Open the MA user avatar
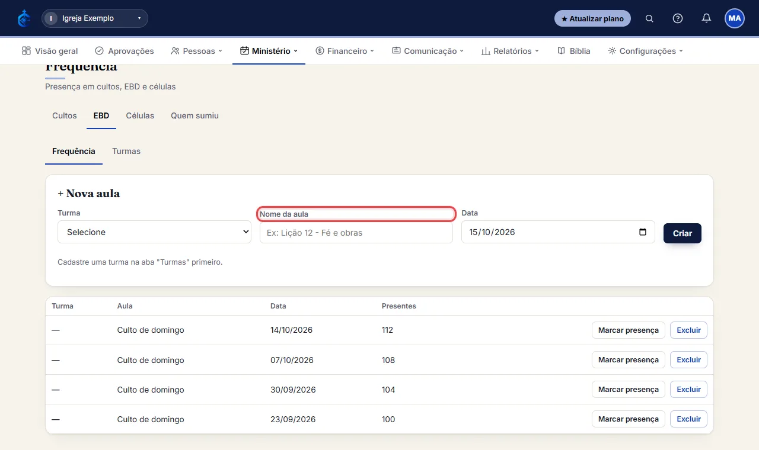This screenshot has height=450, width=759. pyautogui.click(x=735, y=18)
